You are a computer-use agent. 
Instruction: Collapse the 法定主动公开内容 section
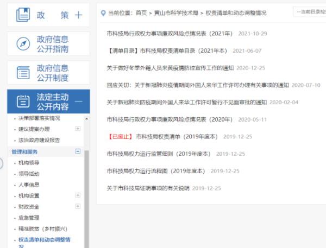78,101
